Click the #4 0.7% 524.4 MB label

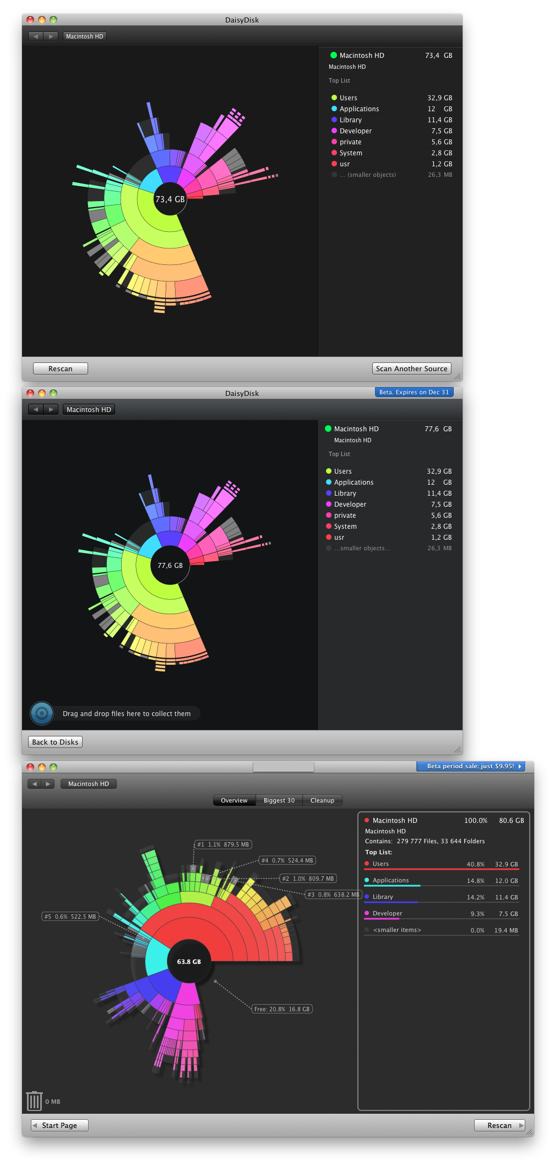point(287,860)
